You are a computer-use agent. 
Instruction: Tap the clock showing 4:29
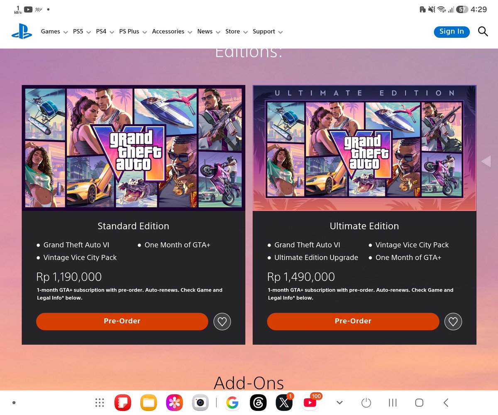(479, 9)
